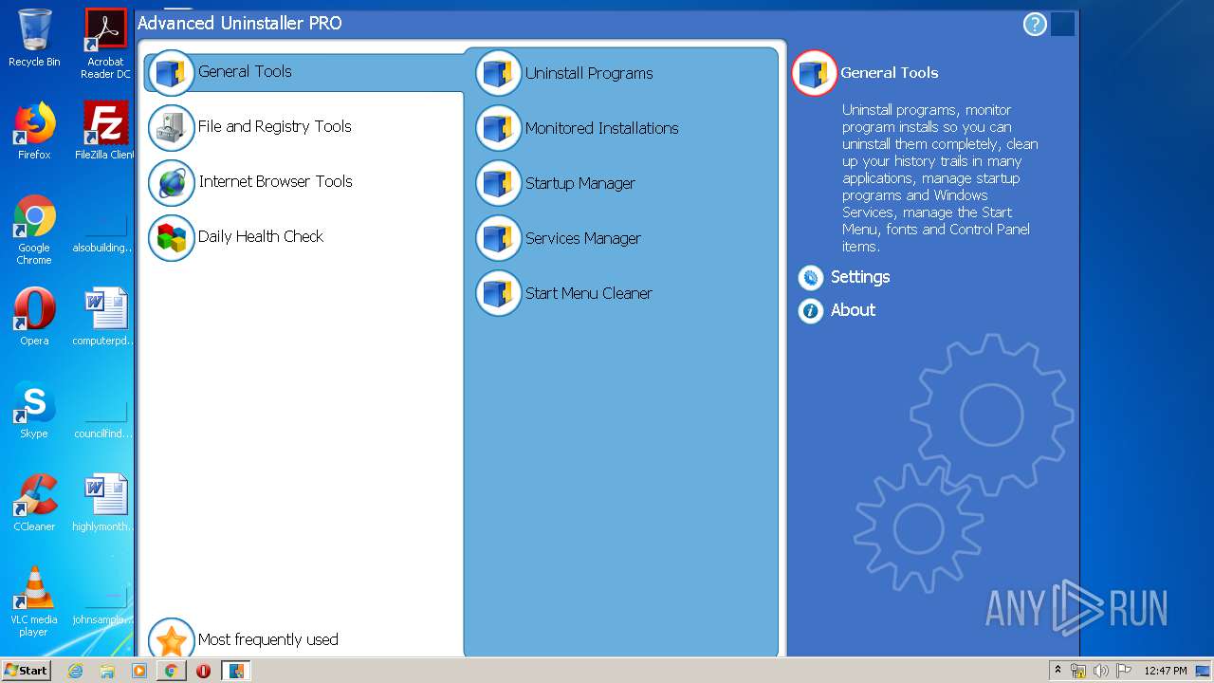Click the Settings clock icon
This screenshot has height=683, width=1214.
click(811, 277)
